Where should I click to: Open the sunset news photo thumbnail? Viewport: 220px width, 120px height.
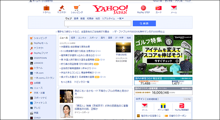coord(123,47)
